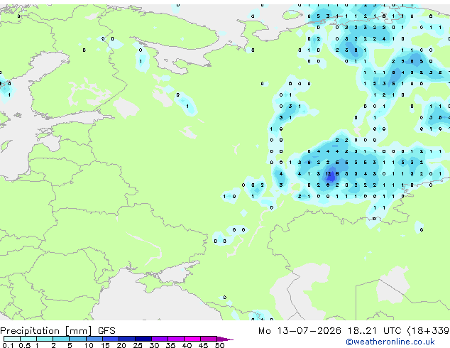Click the 'Precipitation [mm] GFS' title
Image resolution: width=450 pixels, height=348 pixels.
pos(57,331)
